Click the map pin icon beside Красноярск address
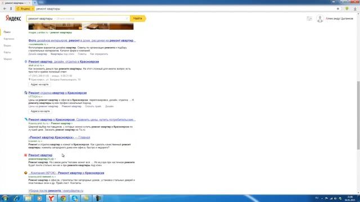Viewport: 360px width, 202px height. click(29, 79)
